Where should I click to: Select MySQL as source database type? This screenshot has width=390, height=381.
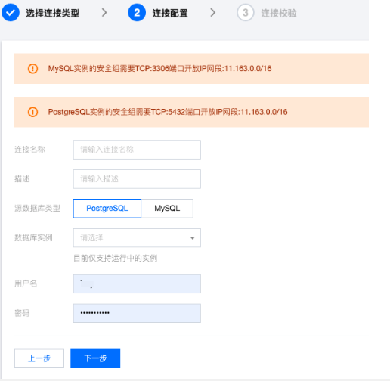pos(167,209)
